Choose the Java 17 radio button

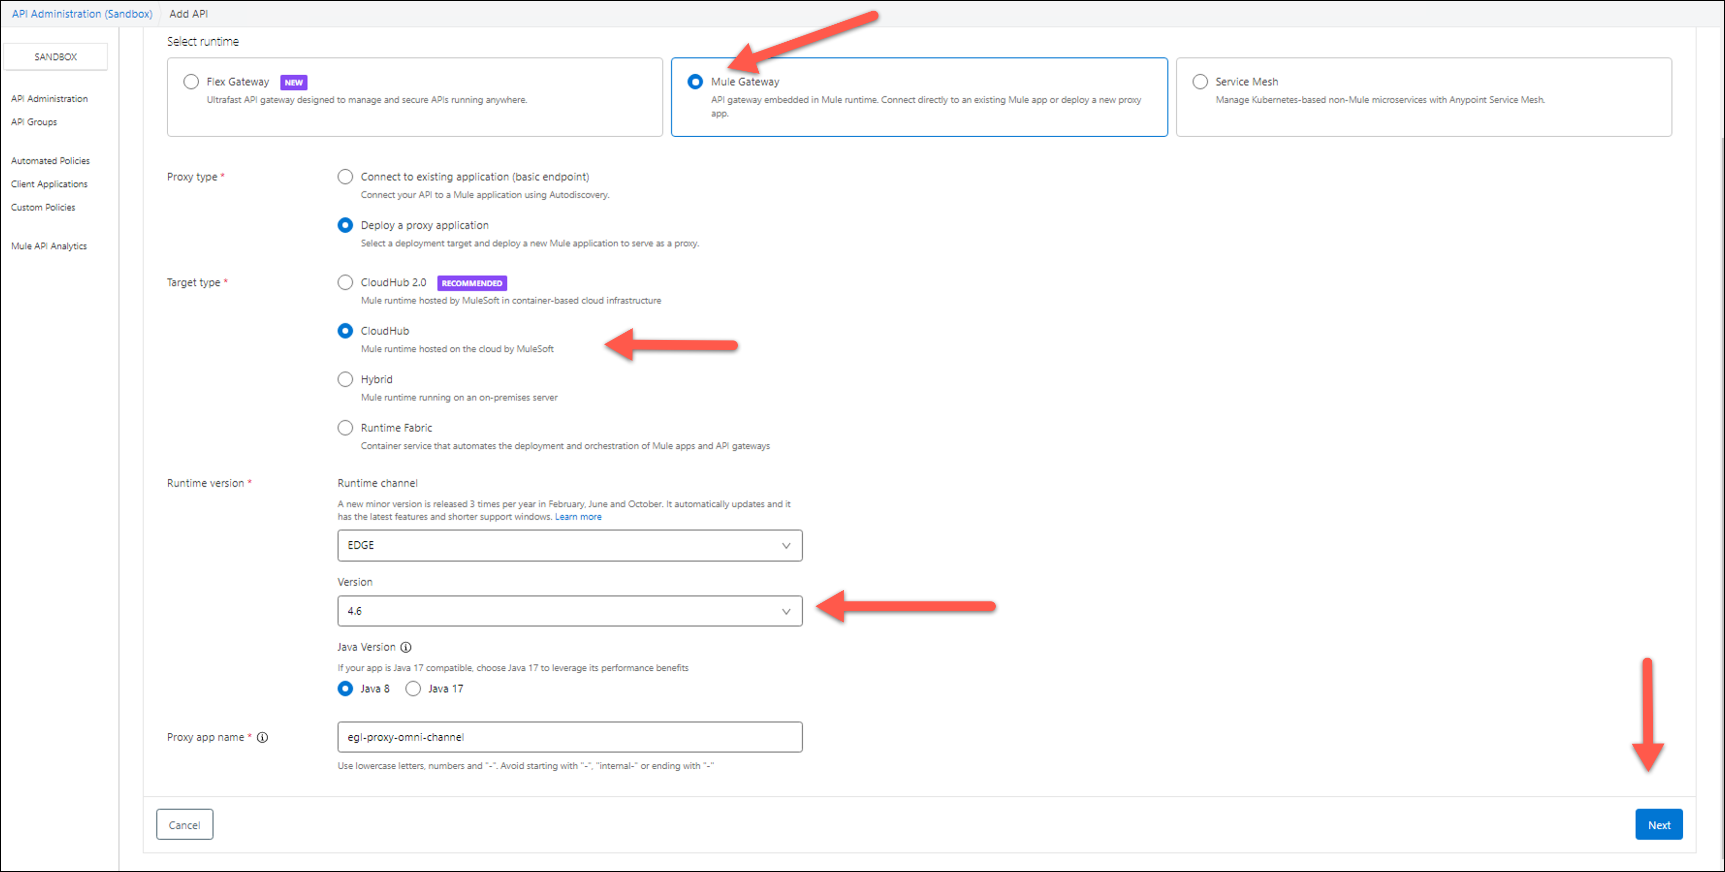[x=413, y=689]
